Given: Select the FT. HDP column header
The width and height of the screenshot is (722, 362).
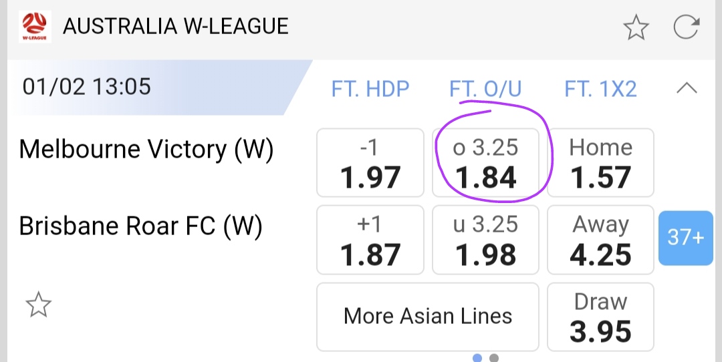Looking at the screenshot, I should (x=370, y=89).
